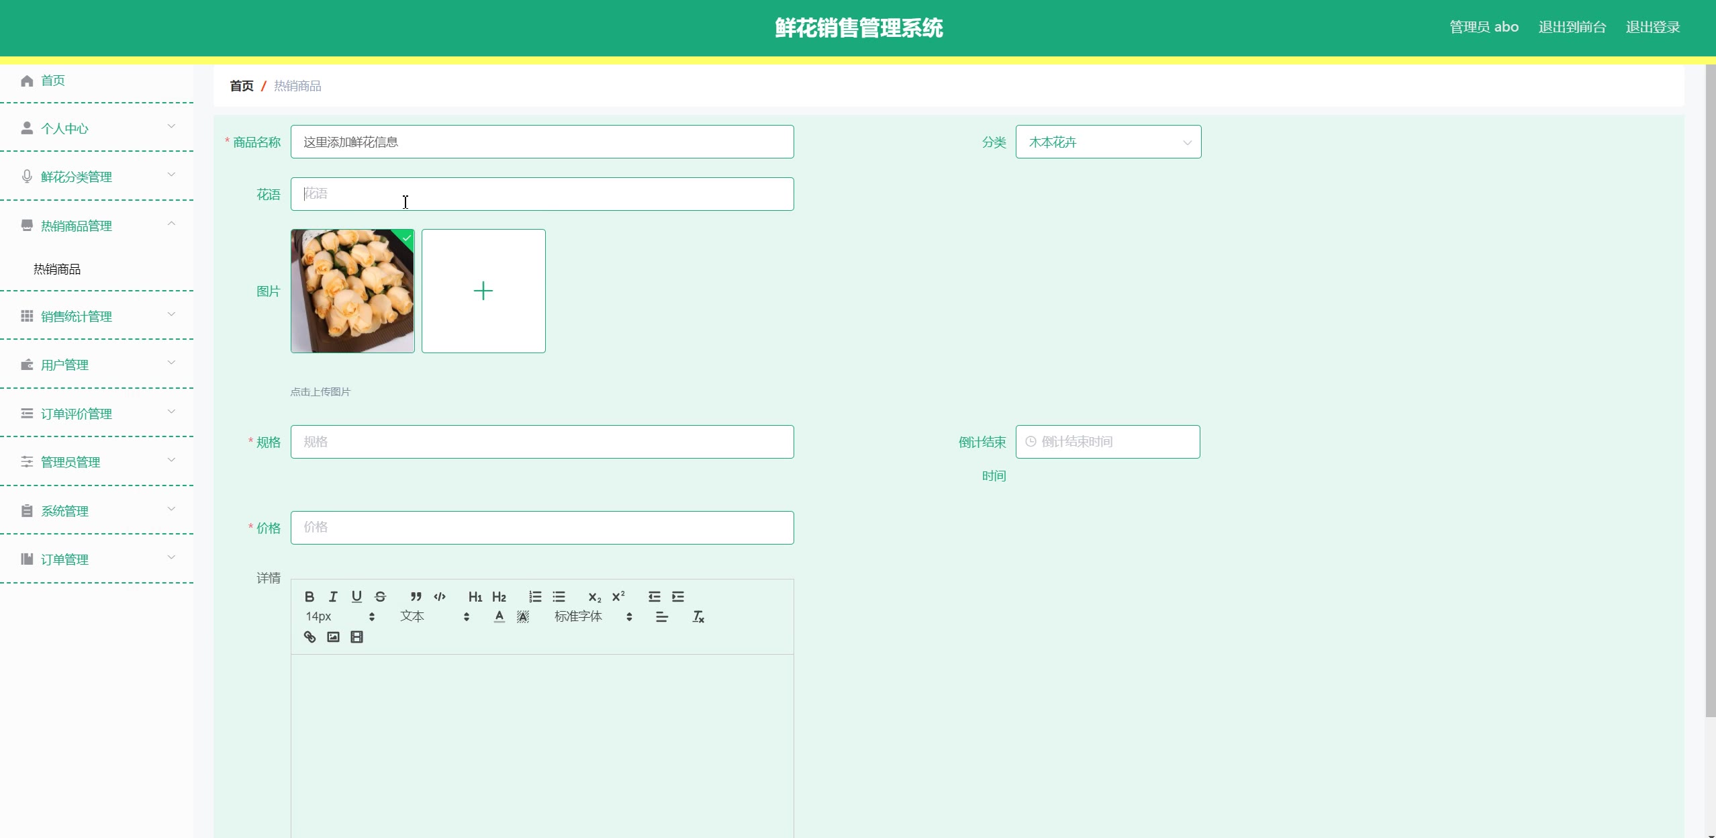Screen dimensions: 1716x838
Task: Expand the 管理员管理 sidebar menu
Action: [x=97, y=462]
